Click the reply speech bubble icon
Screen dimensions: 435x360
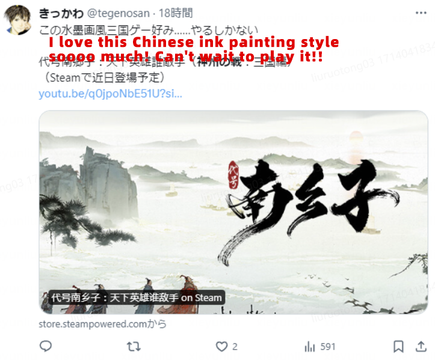coord(46,346)
